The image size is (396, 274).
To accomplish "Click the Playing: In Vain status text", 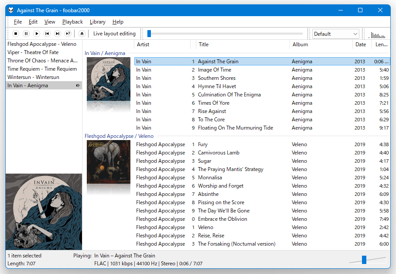I will (114, 256).
